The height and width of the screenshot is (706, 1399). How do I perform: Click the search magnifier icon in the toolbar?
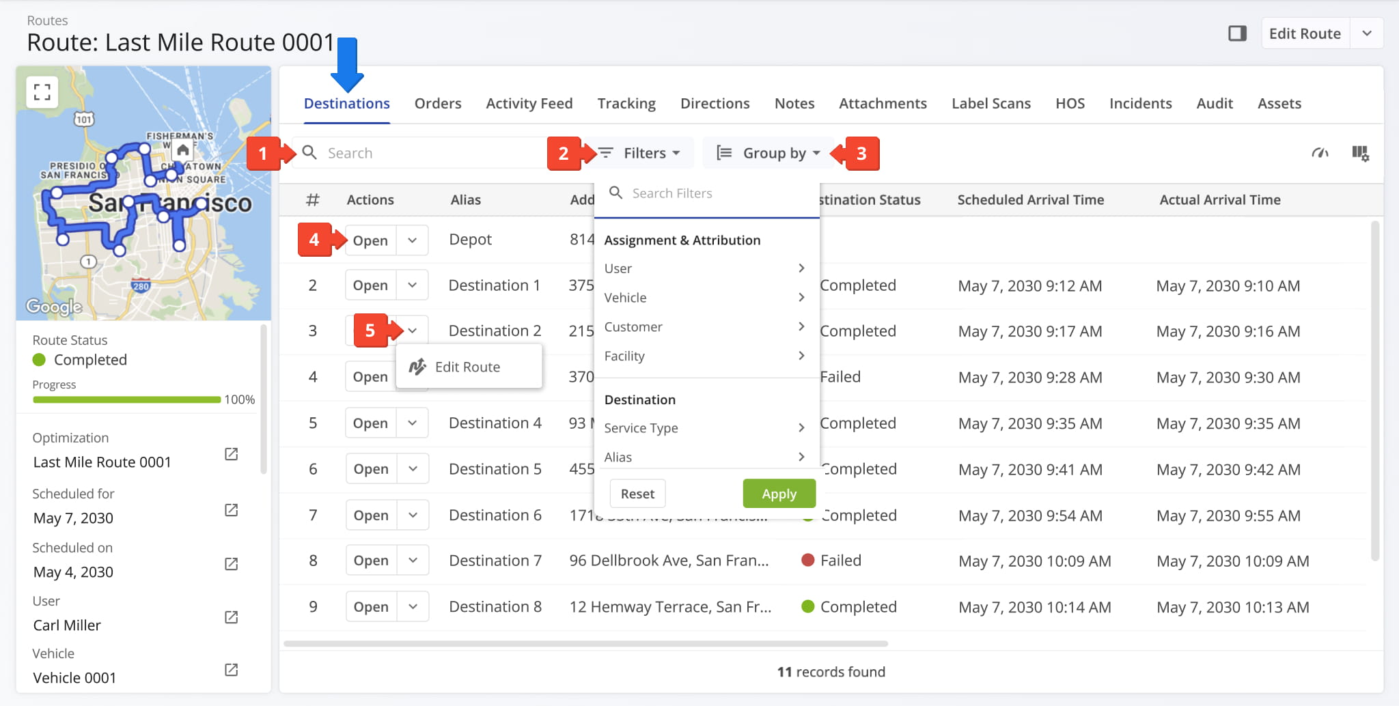(x=309, y=152)
